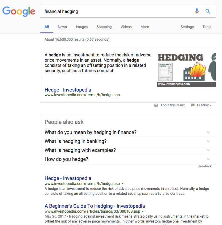Switch to the Images tab
This screenshot has width=222, height=225.
click(x=82, y=27)
